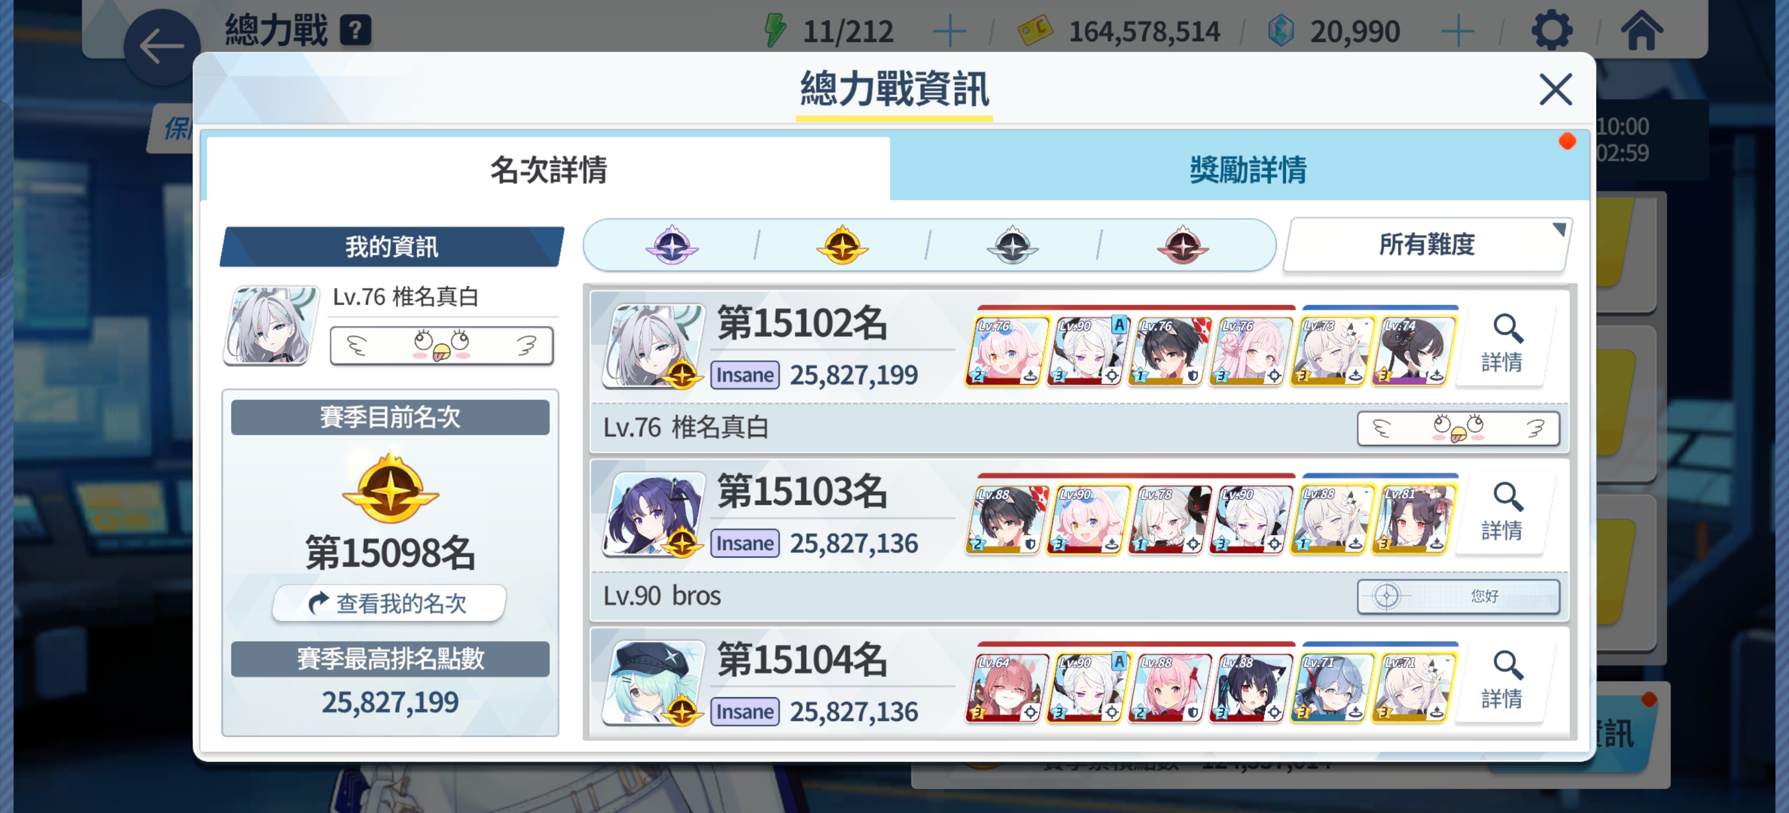
Task: View 詳情 for rank 15103
Action: coord(1504,514)
